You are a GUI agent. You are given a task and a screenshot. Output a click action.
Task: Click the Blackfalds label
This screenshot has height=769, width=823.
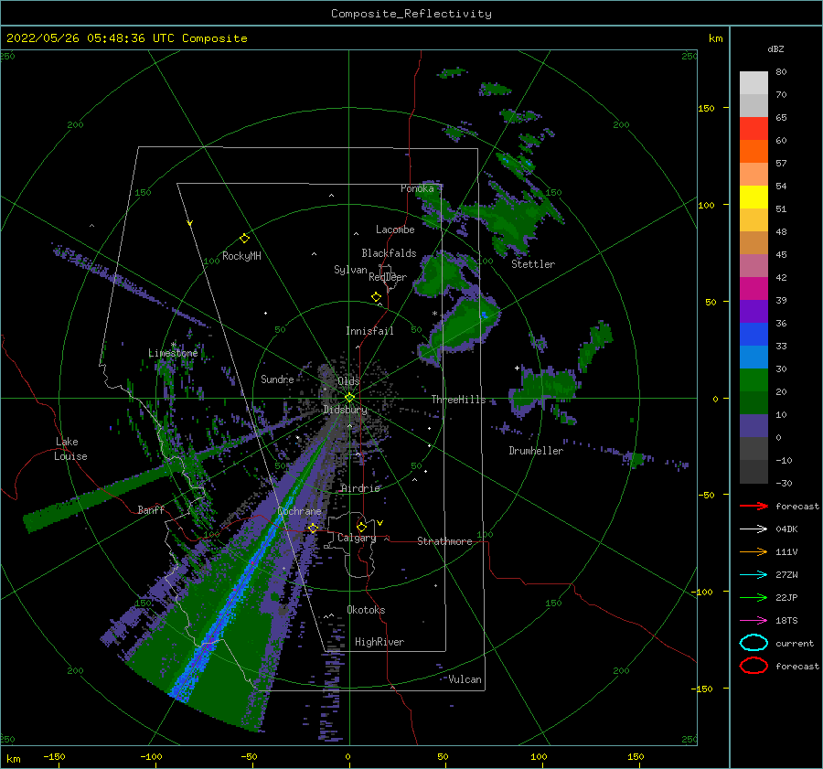[x=389, y=253]
